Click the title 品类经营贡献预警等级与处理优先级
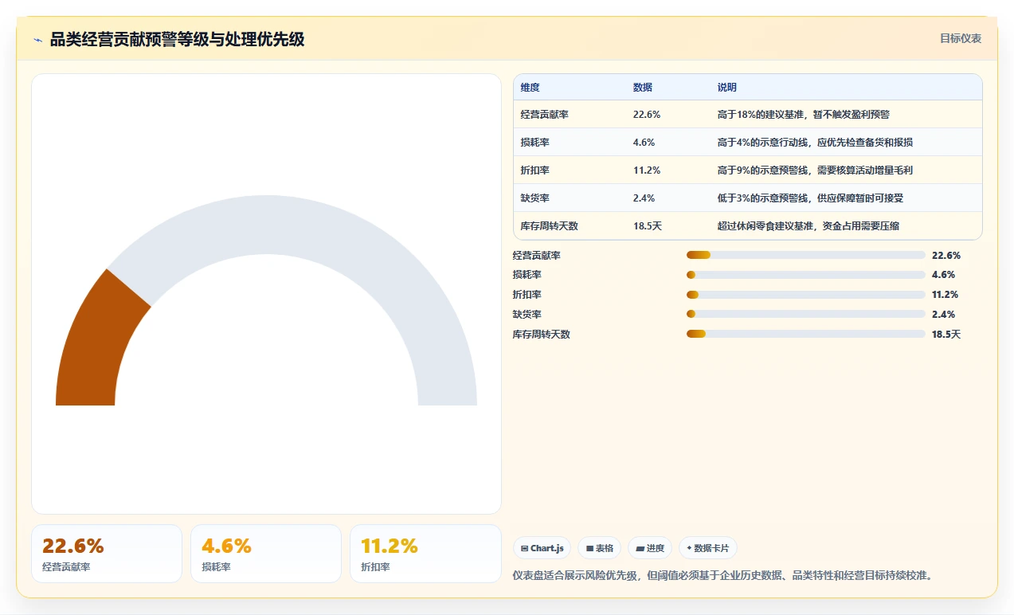The height and width of the screenshot is (615, 1014). point(177,39)
